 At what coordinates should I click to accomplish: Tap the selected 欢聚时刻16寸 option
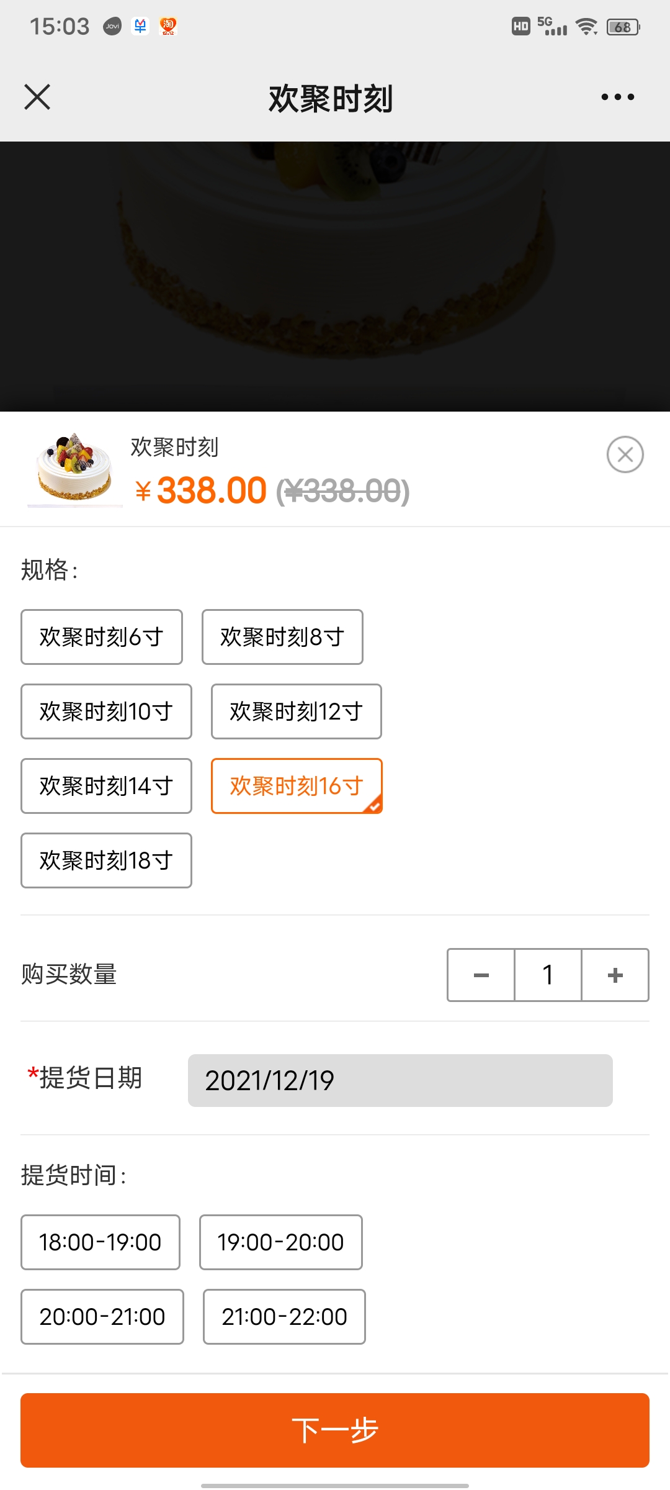pyautogui.click(x=297, y=786)
